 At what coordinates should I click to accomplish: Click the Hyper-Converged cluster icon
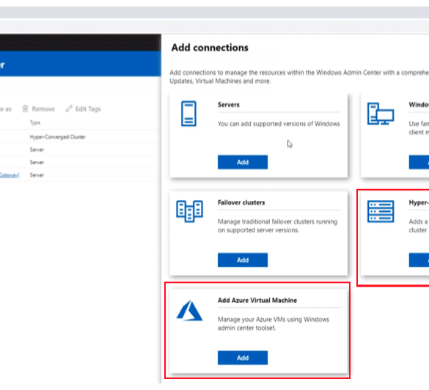381,211
